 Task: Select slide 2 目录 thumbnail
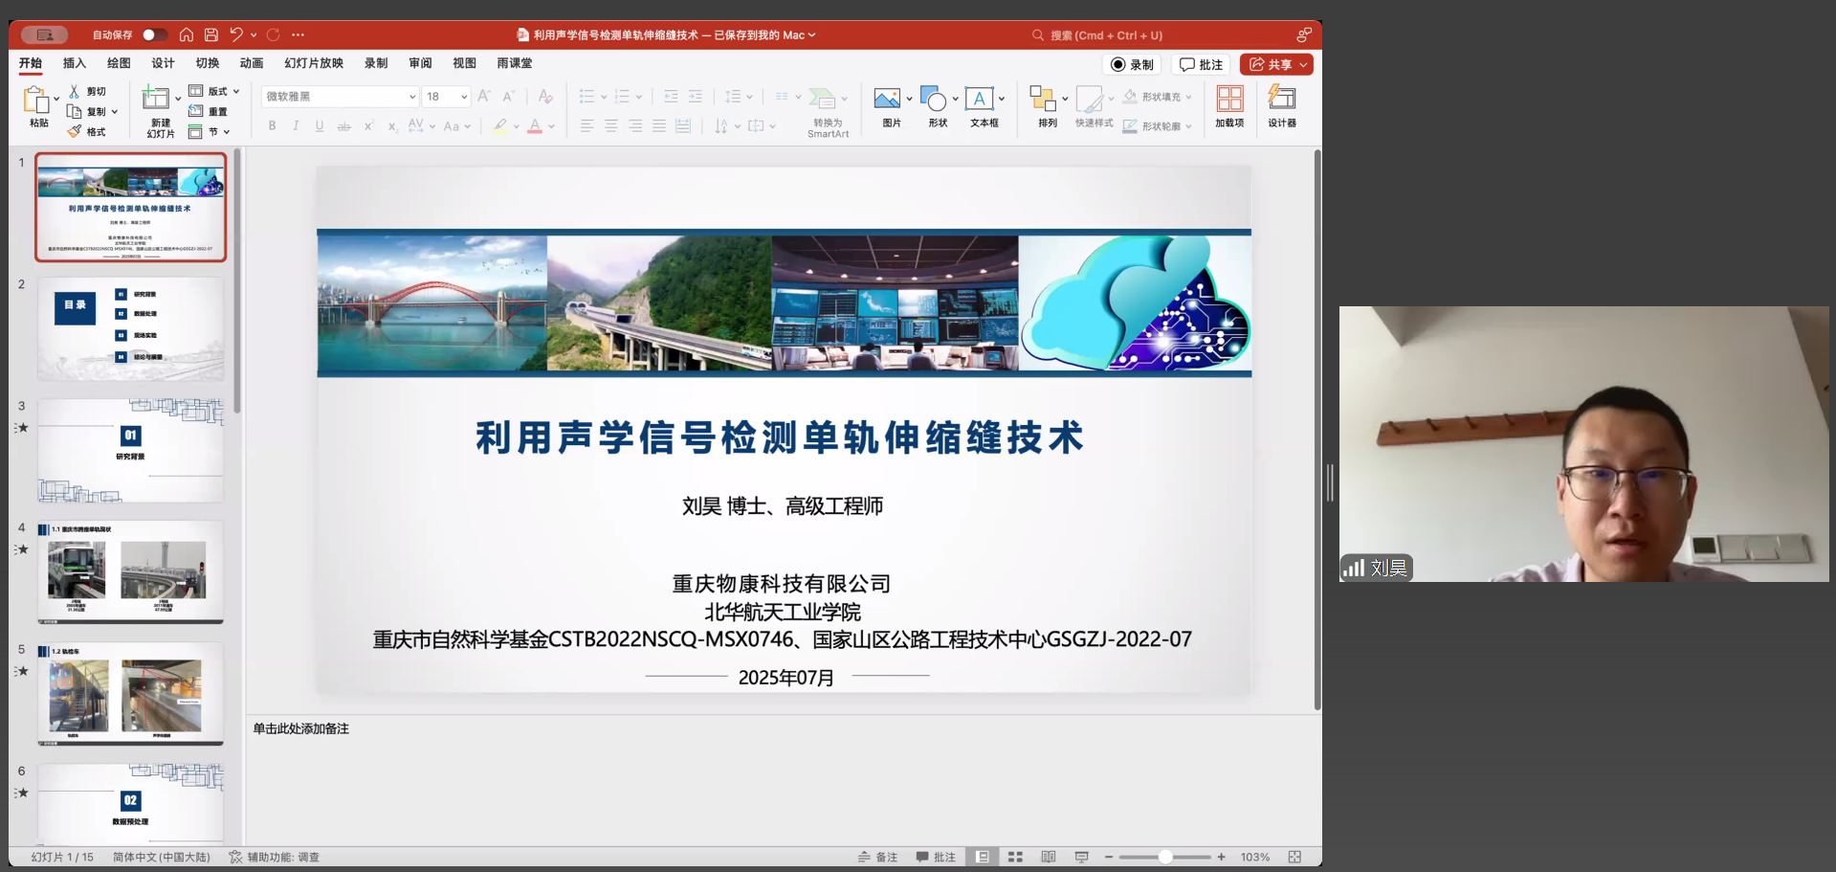[x=131, y=328]
